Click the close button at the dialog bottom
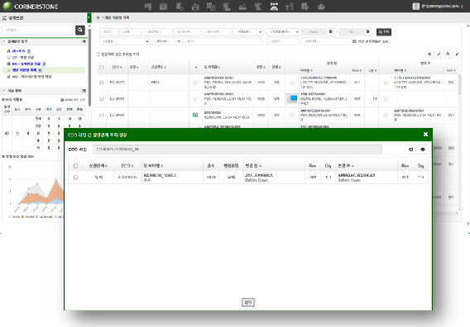The height and width of the screenshot is (327, 470). tap(248, 302)
